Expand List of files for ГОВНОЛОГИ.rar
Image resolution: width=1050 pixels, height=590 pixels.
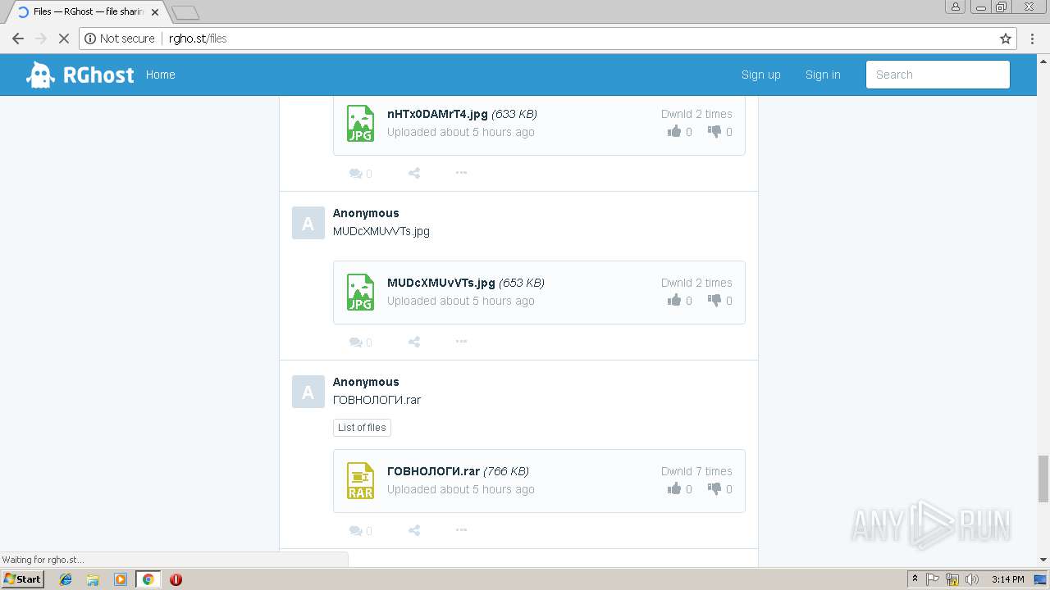pos(362,427)
